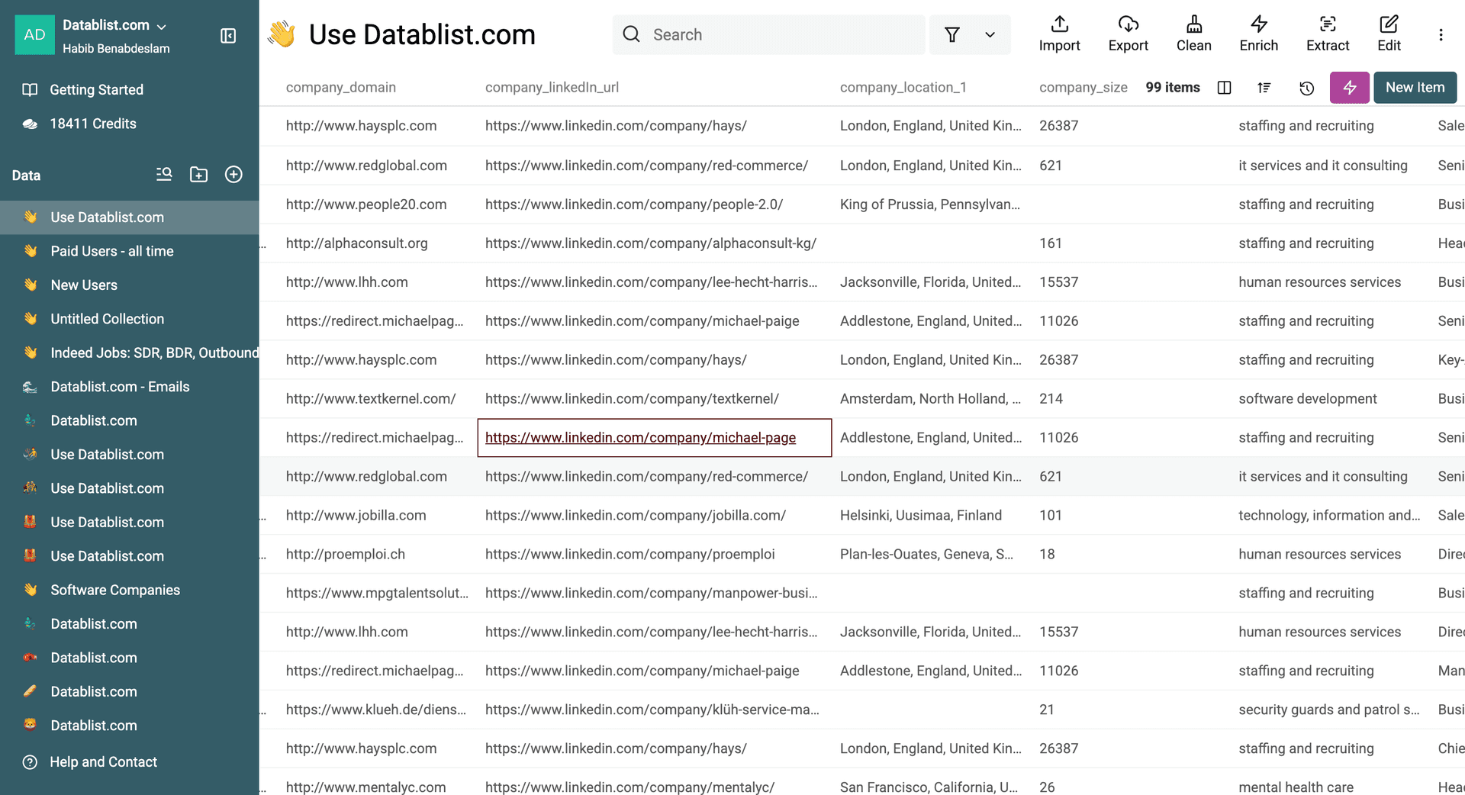Create a new folder in the Data sidebar
1465x795 pixels.
point(198,174)
